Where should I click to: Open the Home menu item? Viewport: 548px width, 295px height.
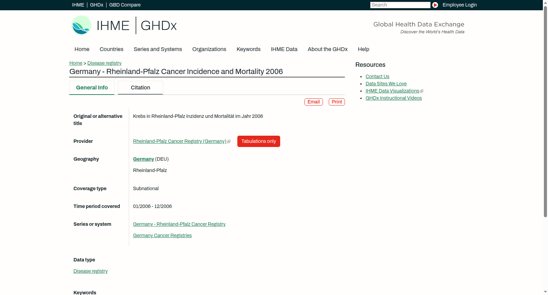pyautogui.click(x=82, y=49)
